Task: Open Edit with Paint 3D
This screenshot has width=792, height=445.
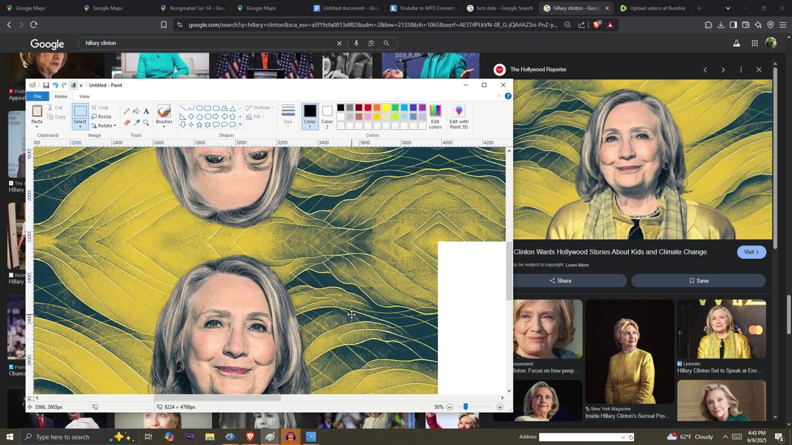Action: 458,117
